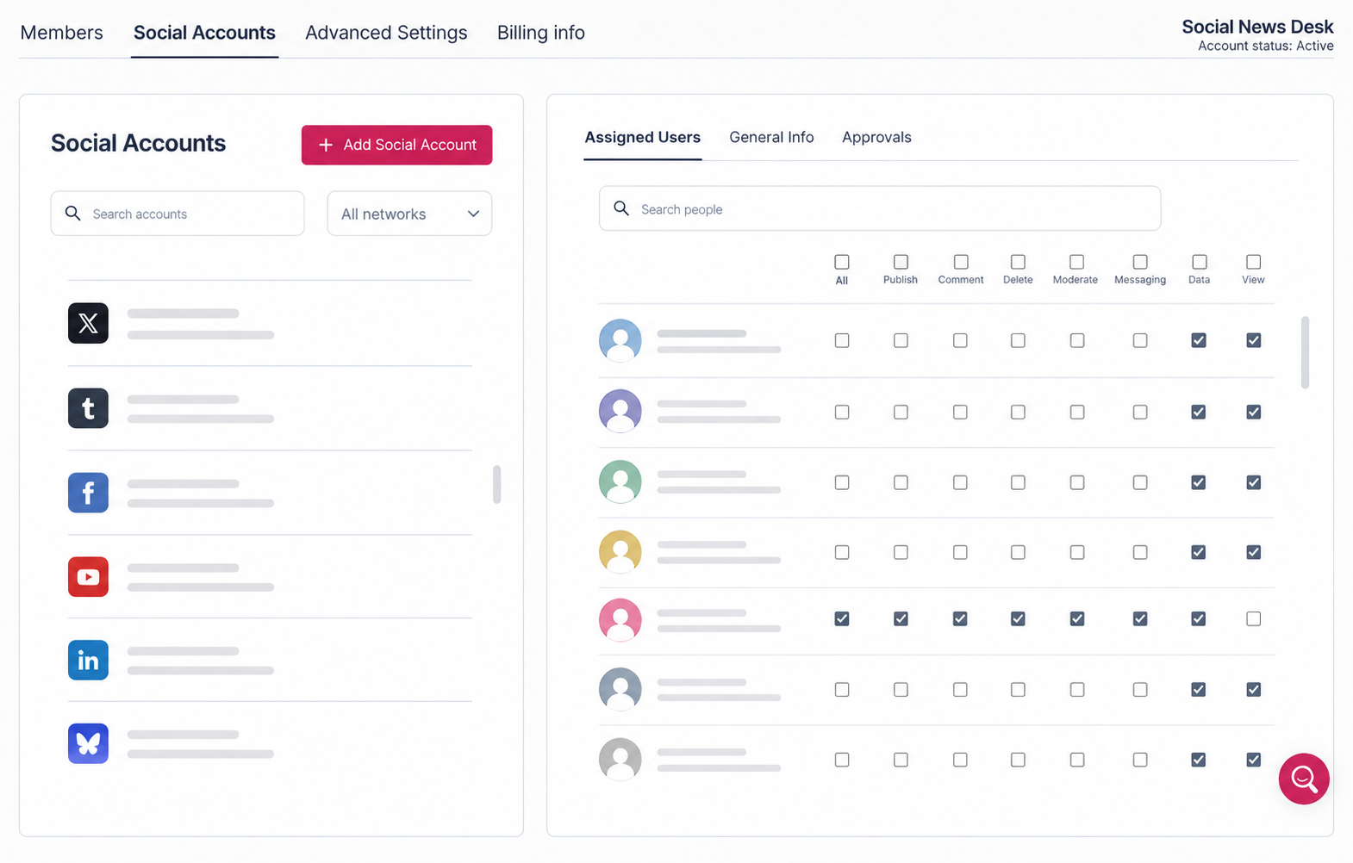Toggle the Messaging column header checkbox
1353x863 pixels.
tap(1140, 262)
